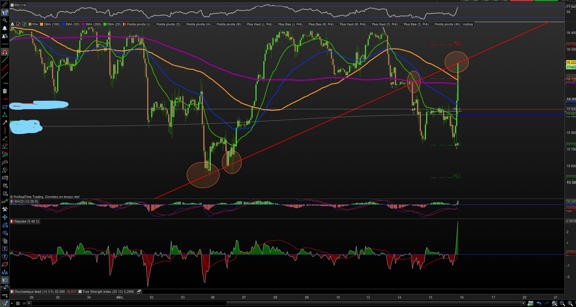Screen dimensions: 576x307
Task: Click the EMA (50) blue color swatch
Action: point(63,24)
